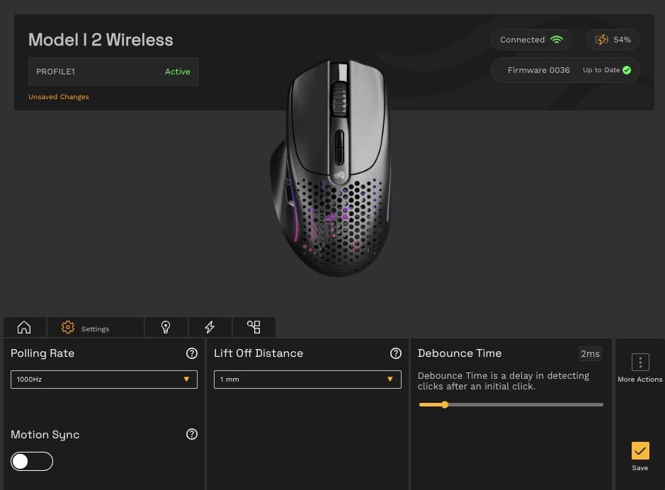
Task: Click the Polling Rate help icon
Action: click(192, 353)
